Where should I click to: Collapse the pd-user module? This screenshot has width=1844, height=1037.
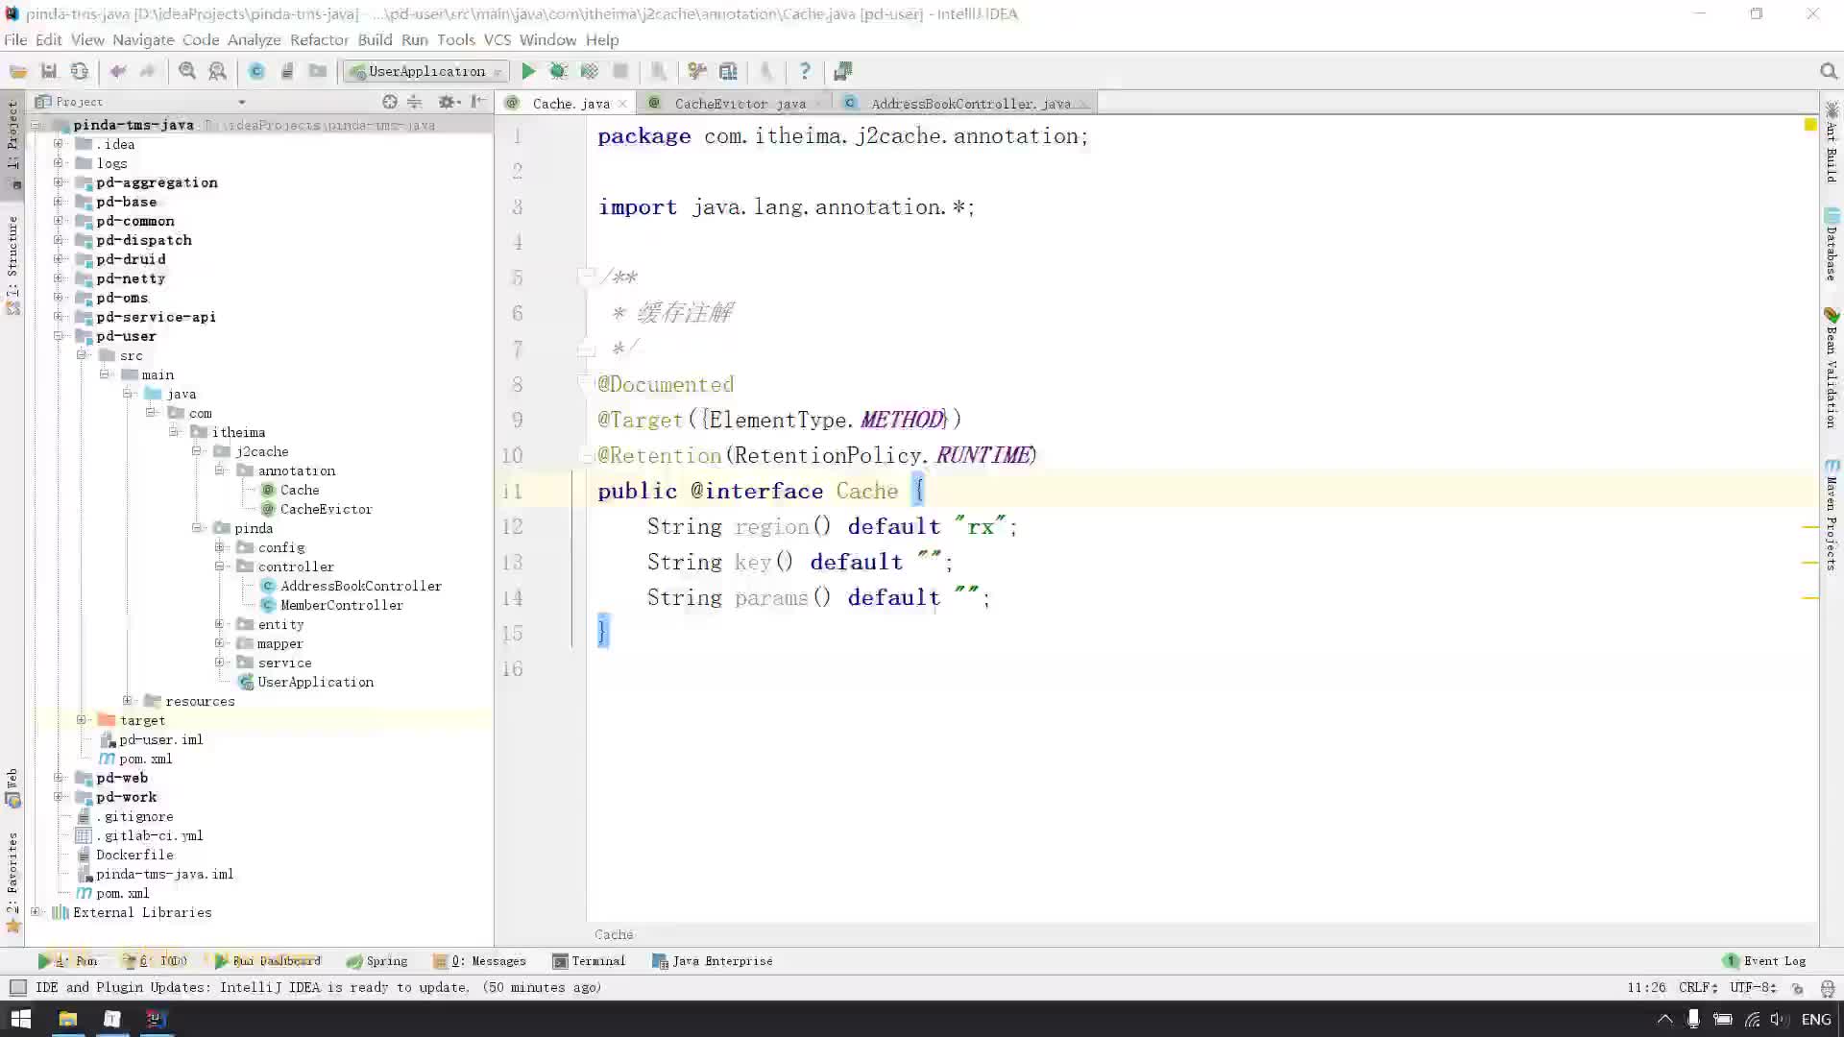(x=59, y=336)
